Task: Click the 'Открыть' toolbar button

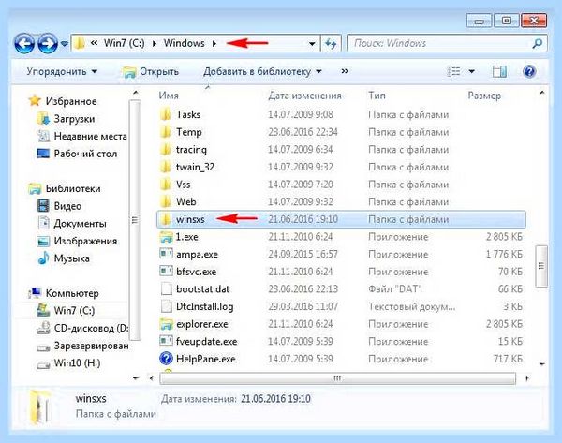Action: click(x=150, y=72)
